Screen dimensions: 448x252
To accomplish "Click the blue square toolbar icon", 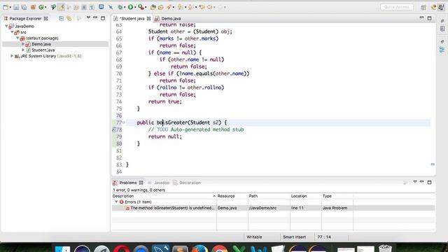I will 101,7.
